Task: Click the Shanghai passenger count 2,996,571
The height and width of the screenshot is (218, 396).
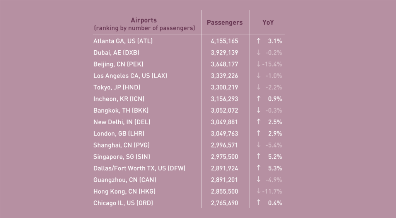Action: (225, 145)
